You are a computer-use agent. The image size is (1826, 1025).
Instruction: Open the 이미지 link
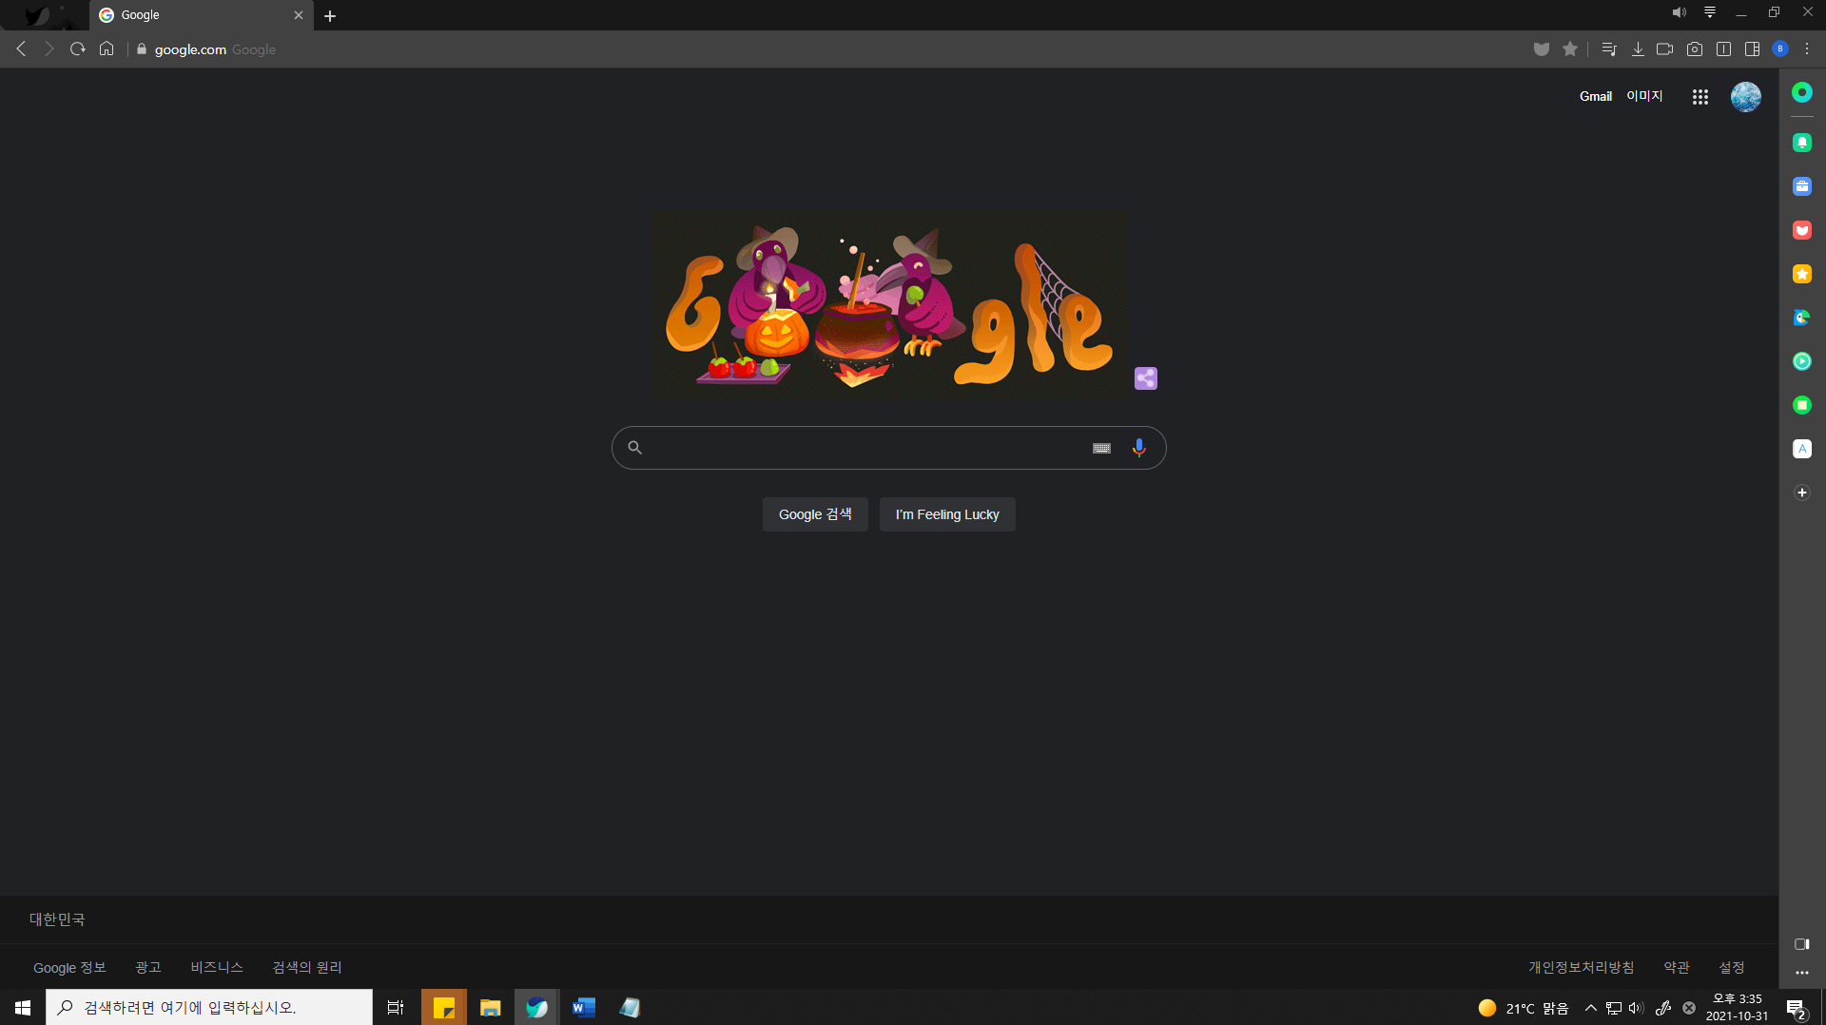1644,96
